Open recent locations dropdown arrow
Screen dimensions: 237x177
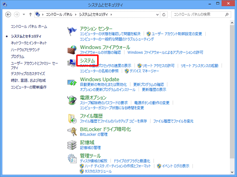coord(24,15)
